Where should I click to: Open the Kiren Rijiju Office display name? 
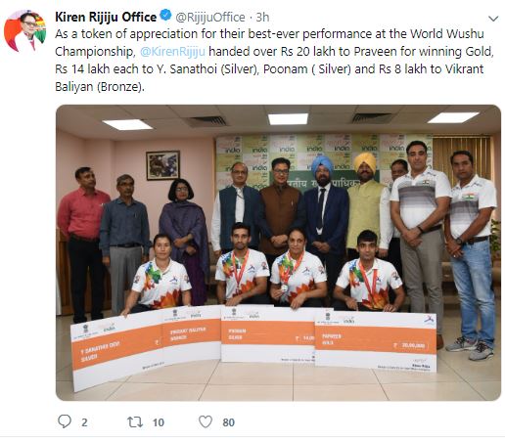106,17
